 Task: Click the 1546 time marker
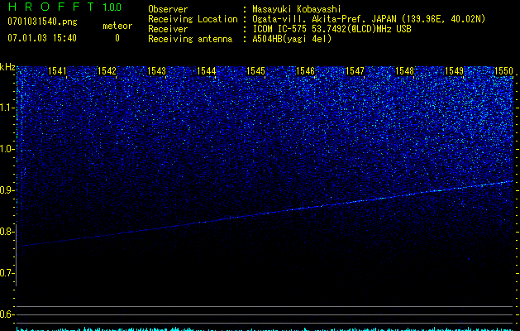(305, 71)
